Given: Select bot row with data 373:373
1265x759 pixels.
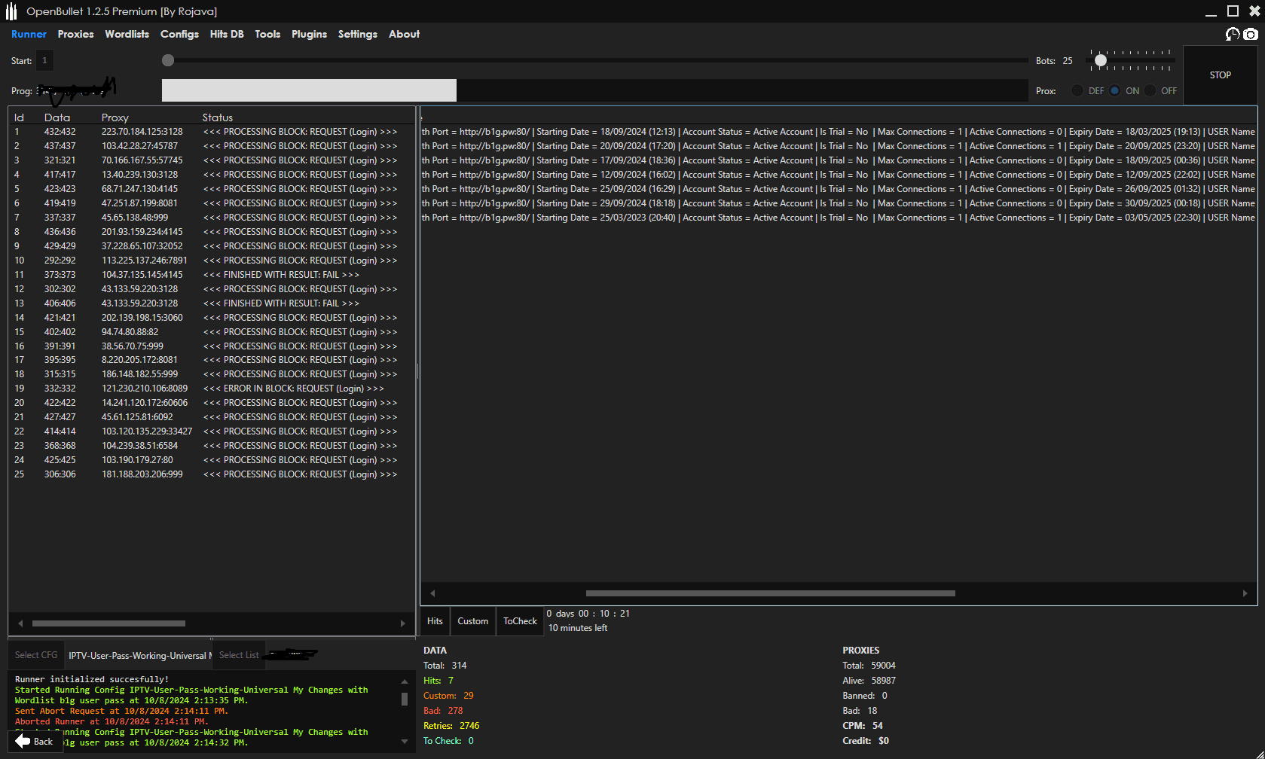Looking at the screenshot, I should click(211, 275).
